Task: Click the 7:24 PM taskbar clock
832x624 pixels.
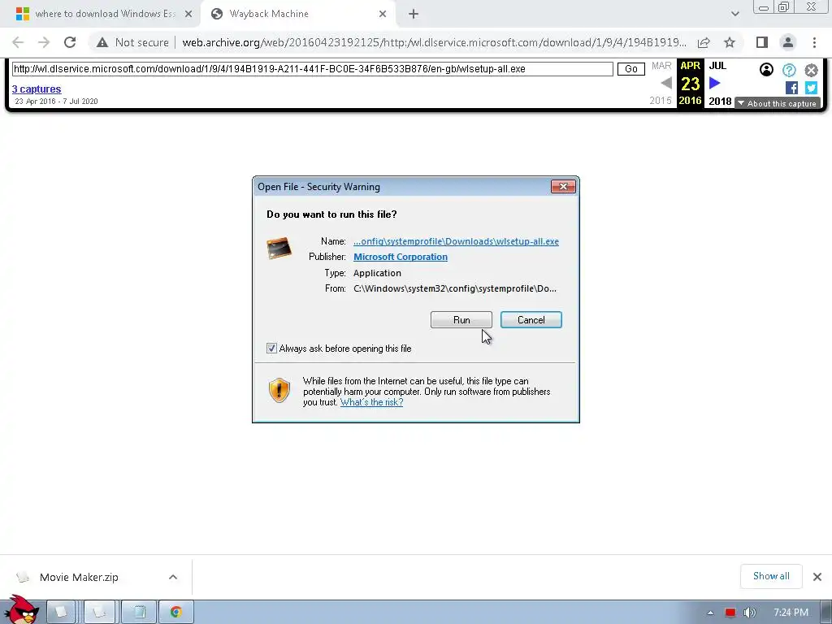Action: click(791, 613)
